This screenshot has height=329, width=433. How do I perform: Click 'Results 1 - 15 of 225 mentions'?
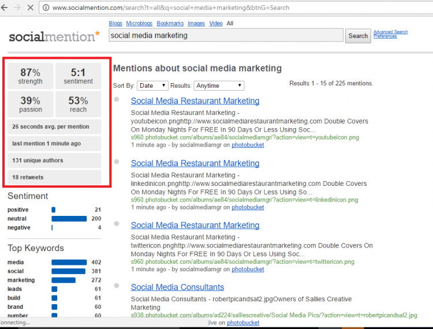coord(331,83)
